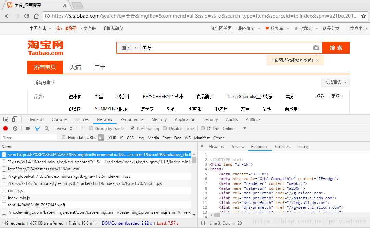Go back with the browser back arrow

8,16
